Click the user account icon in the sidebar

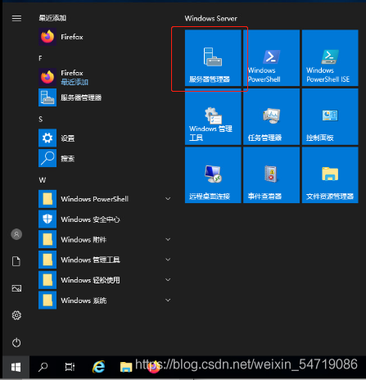pyautogui.click(x=16, y=234)
